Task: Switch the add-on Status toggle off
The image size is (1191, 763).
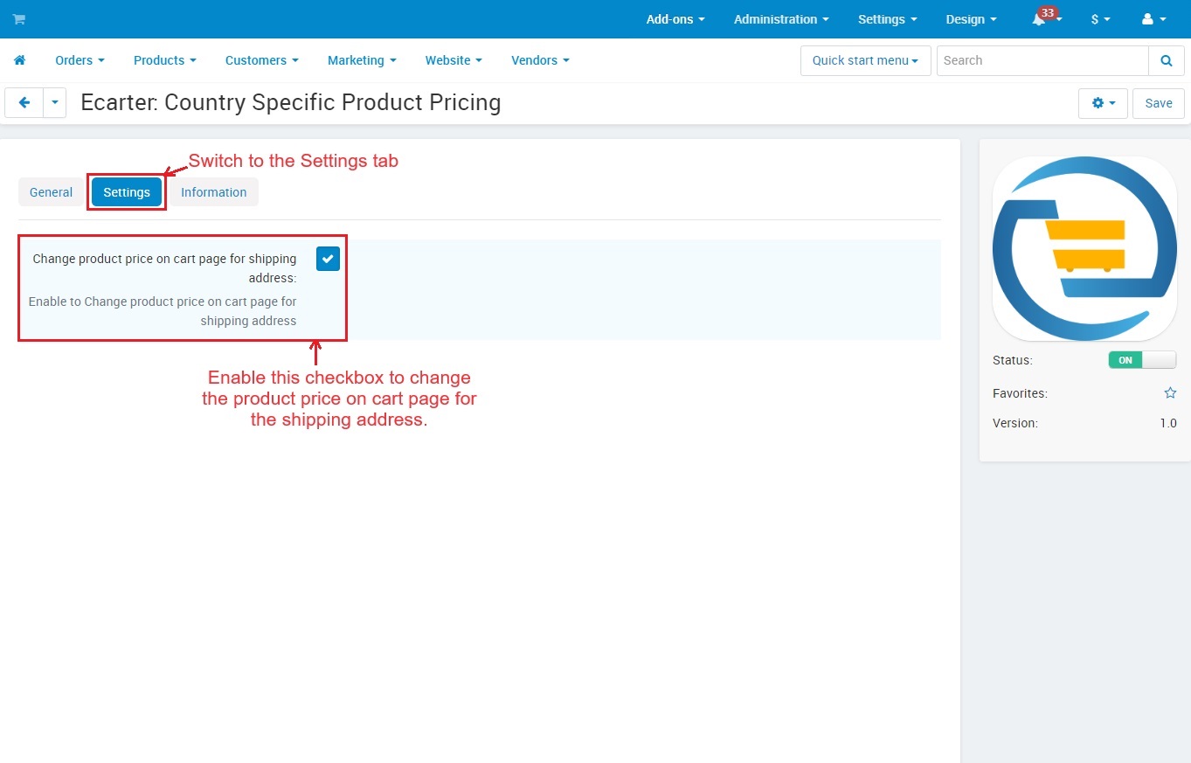Action: [x=1142, y=360]
